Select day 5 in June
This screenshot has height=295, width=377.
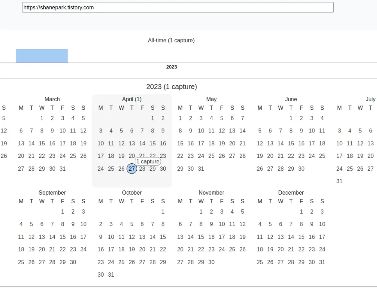260,131
